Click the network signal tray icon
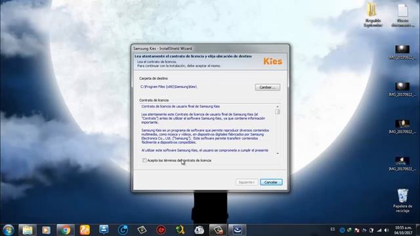This screenshot has height=236, width=420. point(379,230)
